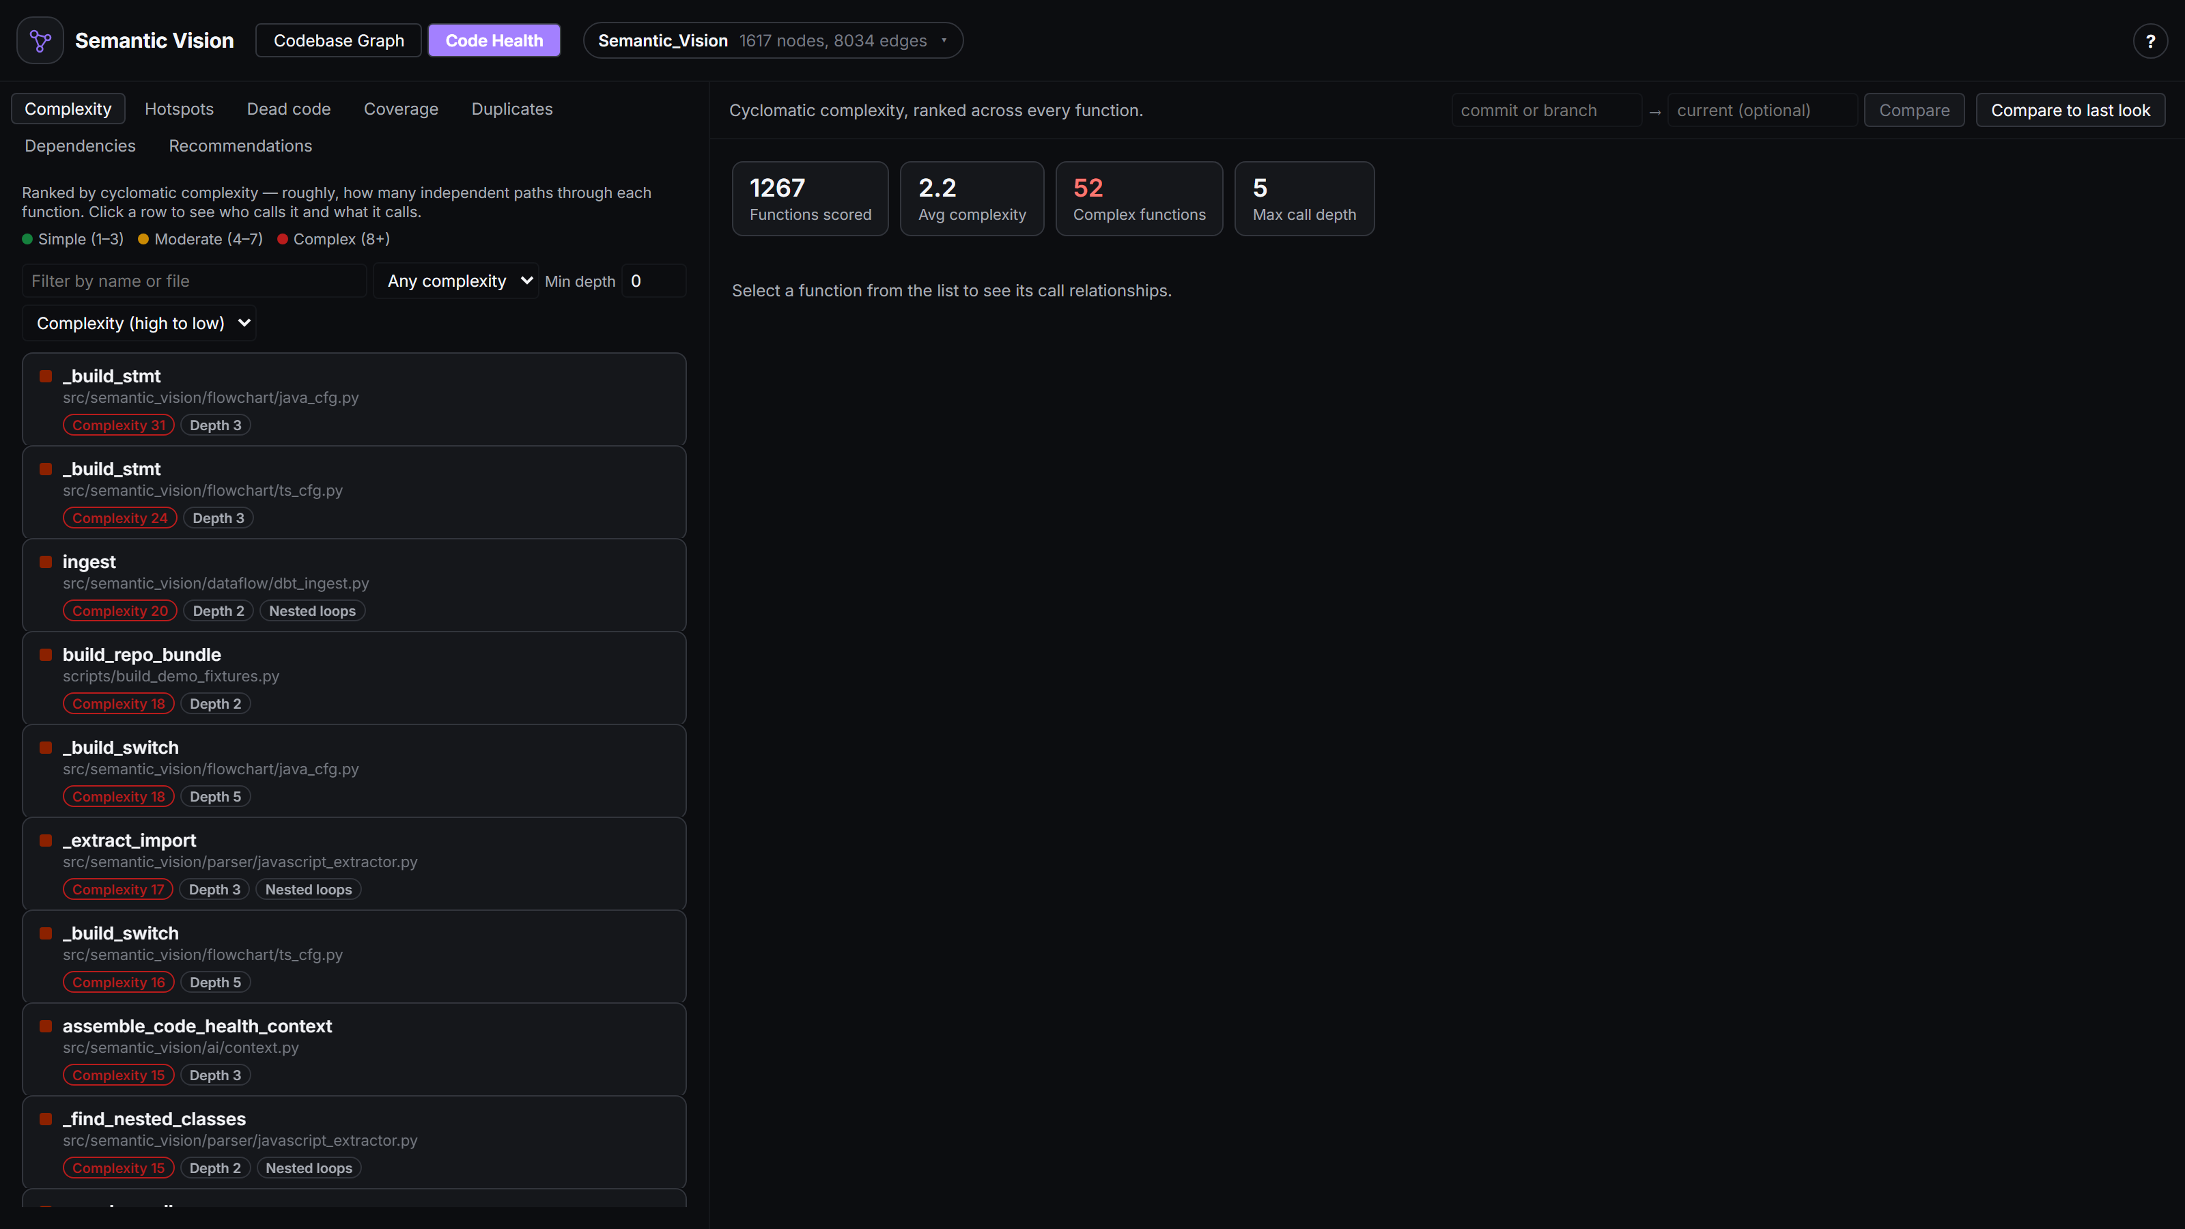This screenshot has height=1229, width=2185.
Task: Click the commit or branch input
Action: pos(1547,110)
